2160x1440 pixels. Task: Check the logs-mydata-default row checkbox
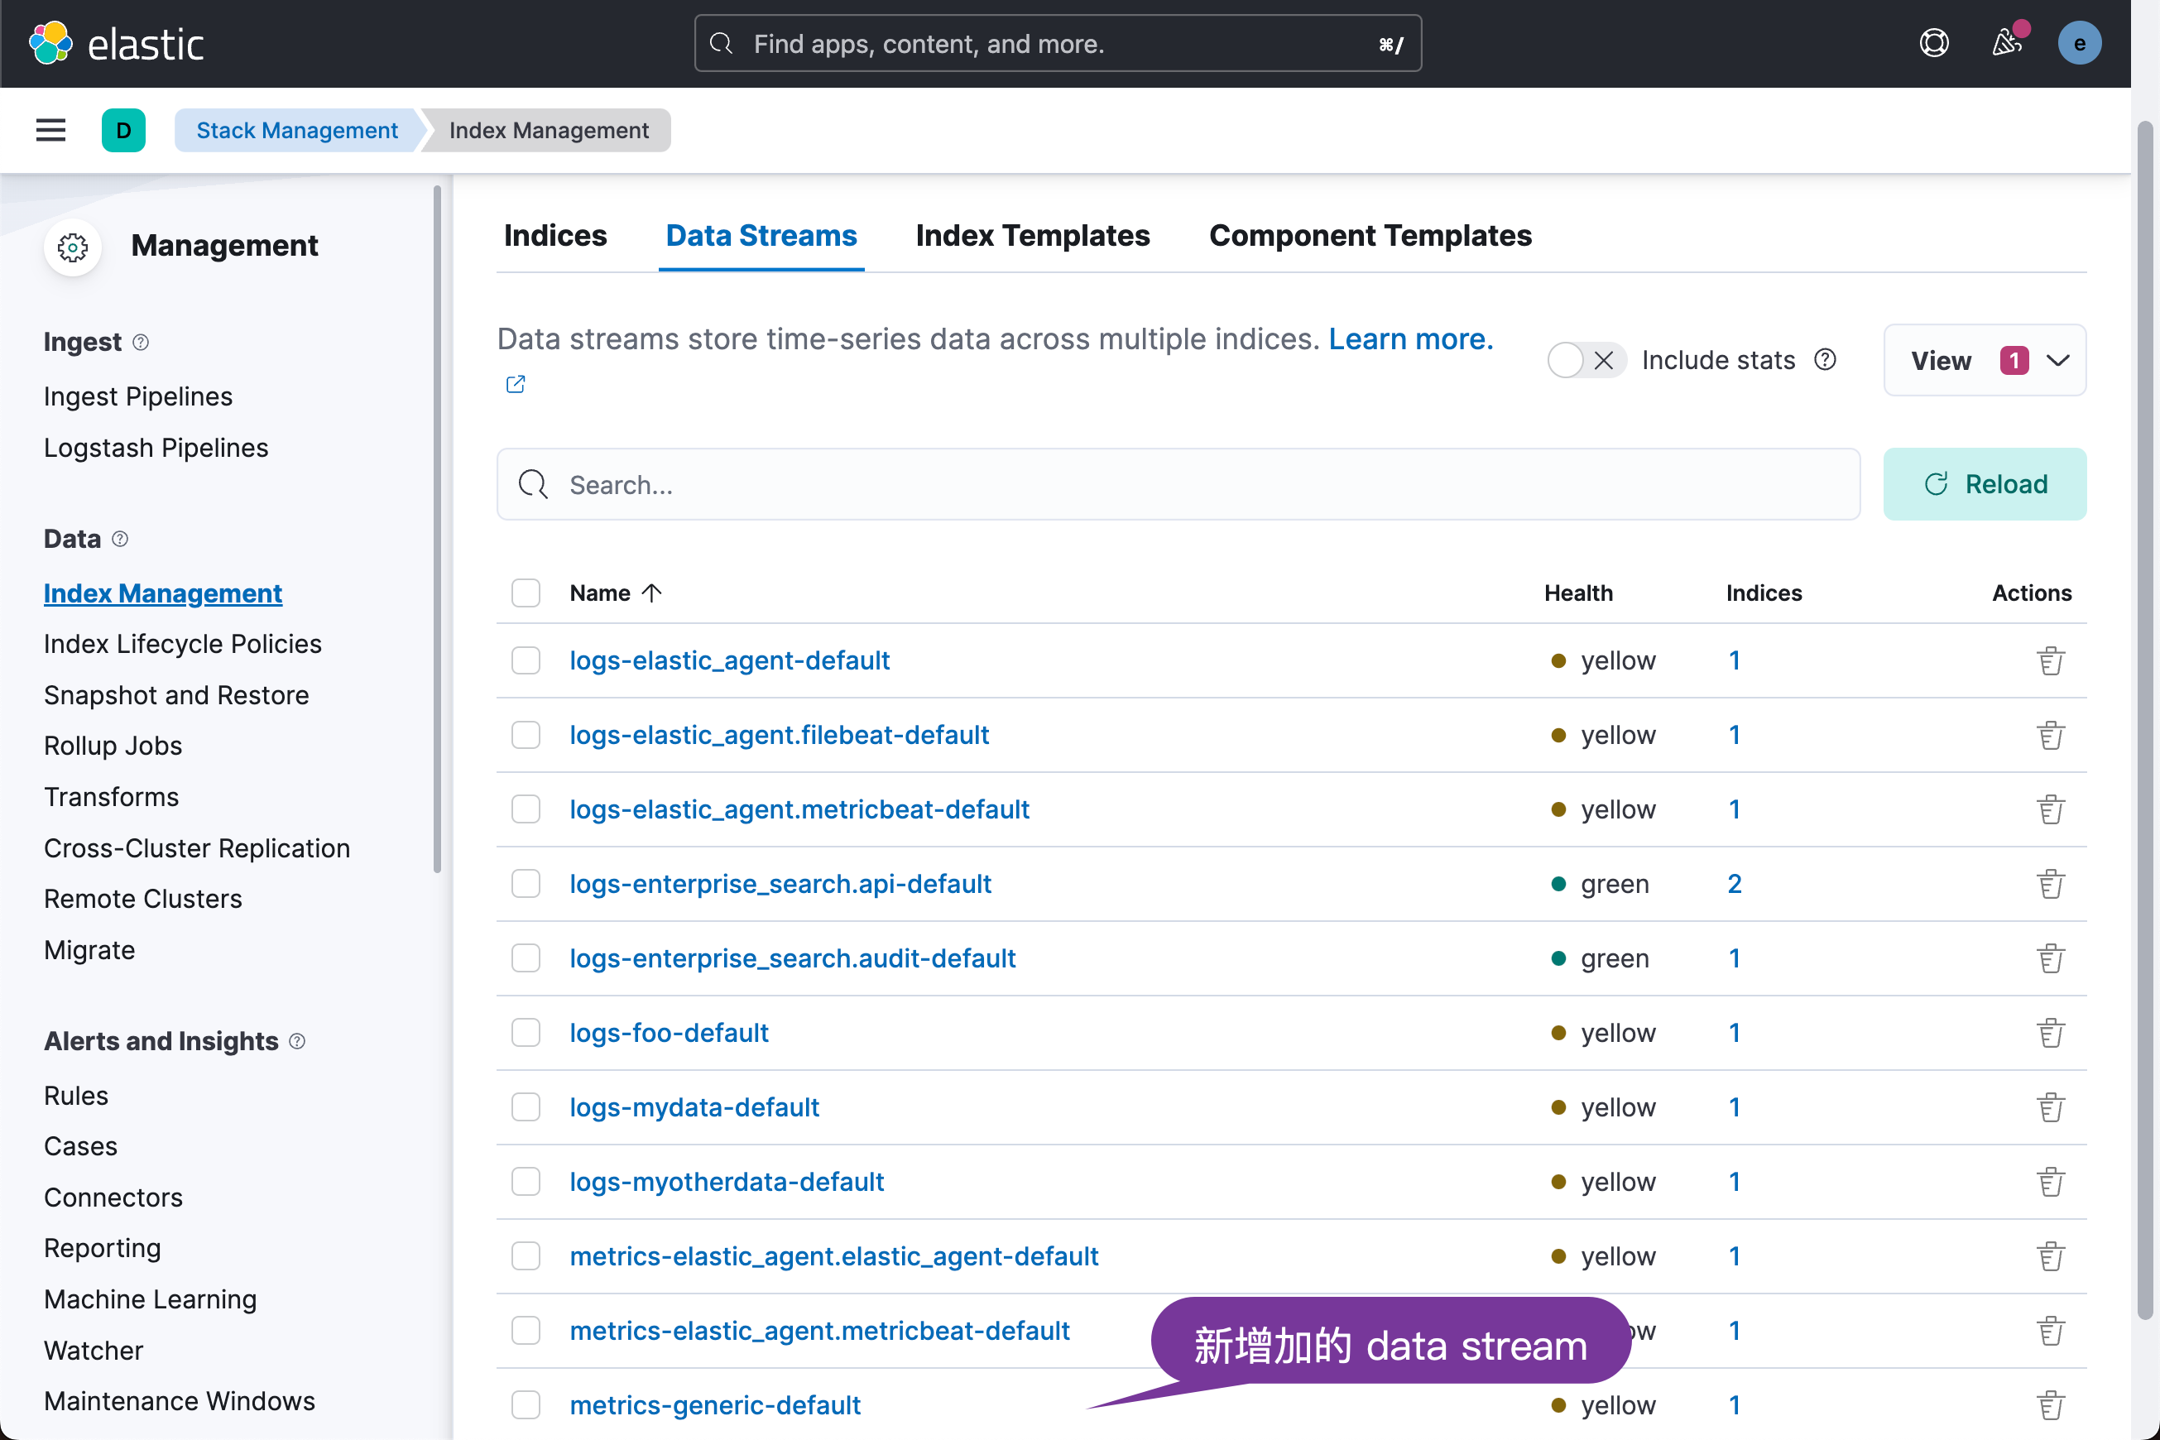[x=526, y=1107]
